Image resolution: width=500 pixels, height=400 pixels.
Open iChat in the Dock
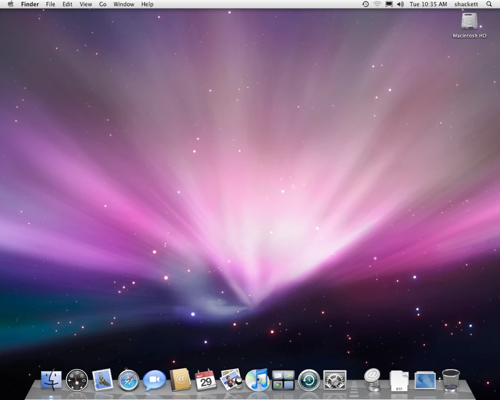[x=154, y=379]
